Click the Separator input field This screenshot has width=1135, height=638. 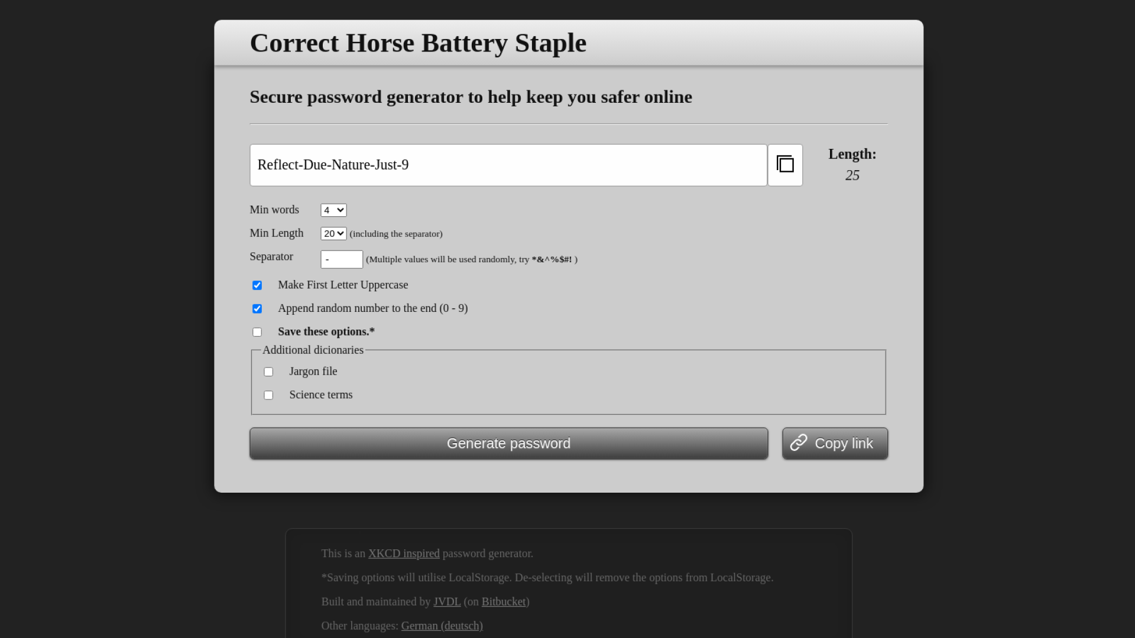342,259
